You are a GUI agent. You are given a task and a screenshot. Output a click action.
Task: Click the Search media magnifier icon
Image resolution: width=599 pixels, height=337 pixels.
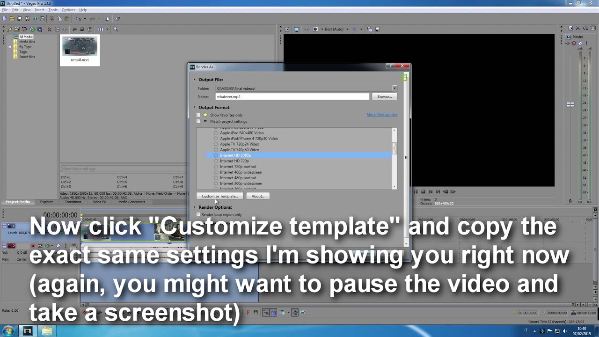click(116, 29)
